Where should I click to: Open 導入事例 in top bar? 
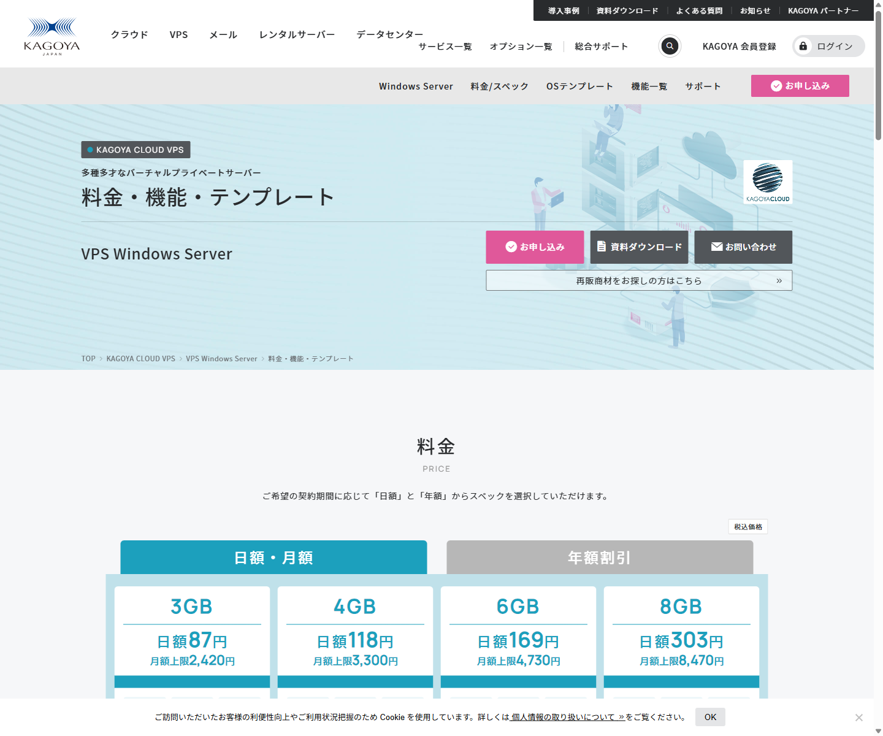click(564, 10)
